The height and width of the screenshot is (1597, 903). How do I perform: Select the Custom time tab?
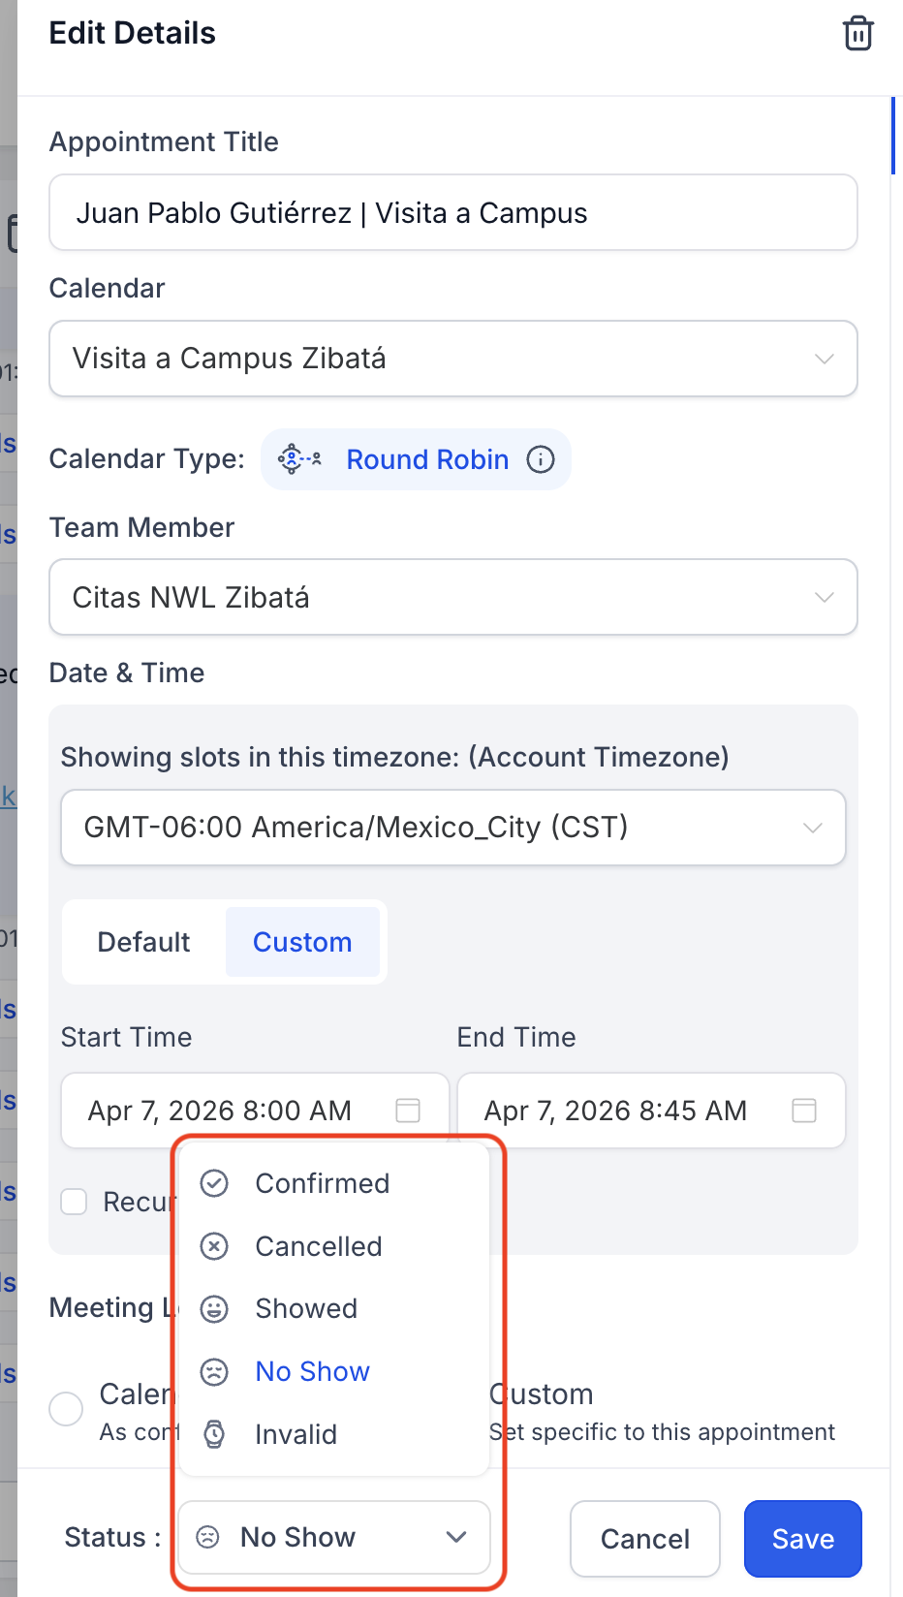point(302,942)
